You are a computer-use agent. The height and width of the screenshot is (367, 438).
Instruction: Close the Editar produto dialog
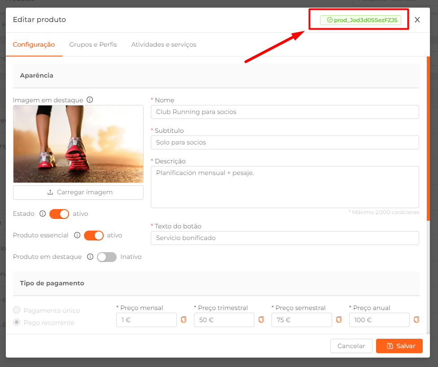click(417, 20)
